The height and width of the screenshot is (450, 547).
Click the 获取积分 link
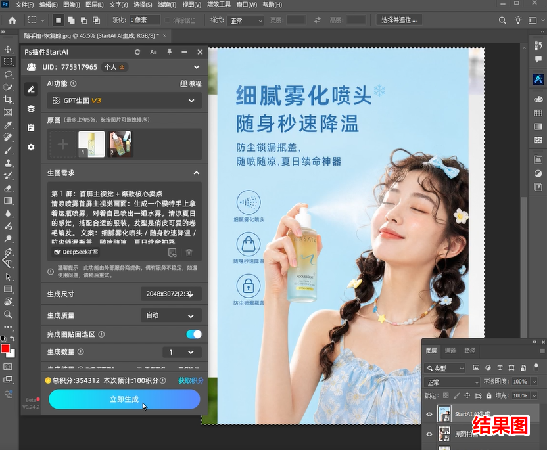pyautogui.click(x=191, y=380)
